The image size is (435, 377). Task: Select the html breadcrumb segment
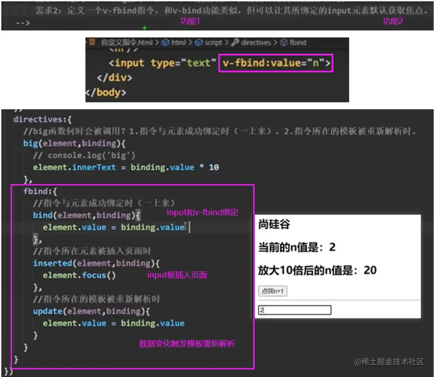coord(179,42)
